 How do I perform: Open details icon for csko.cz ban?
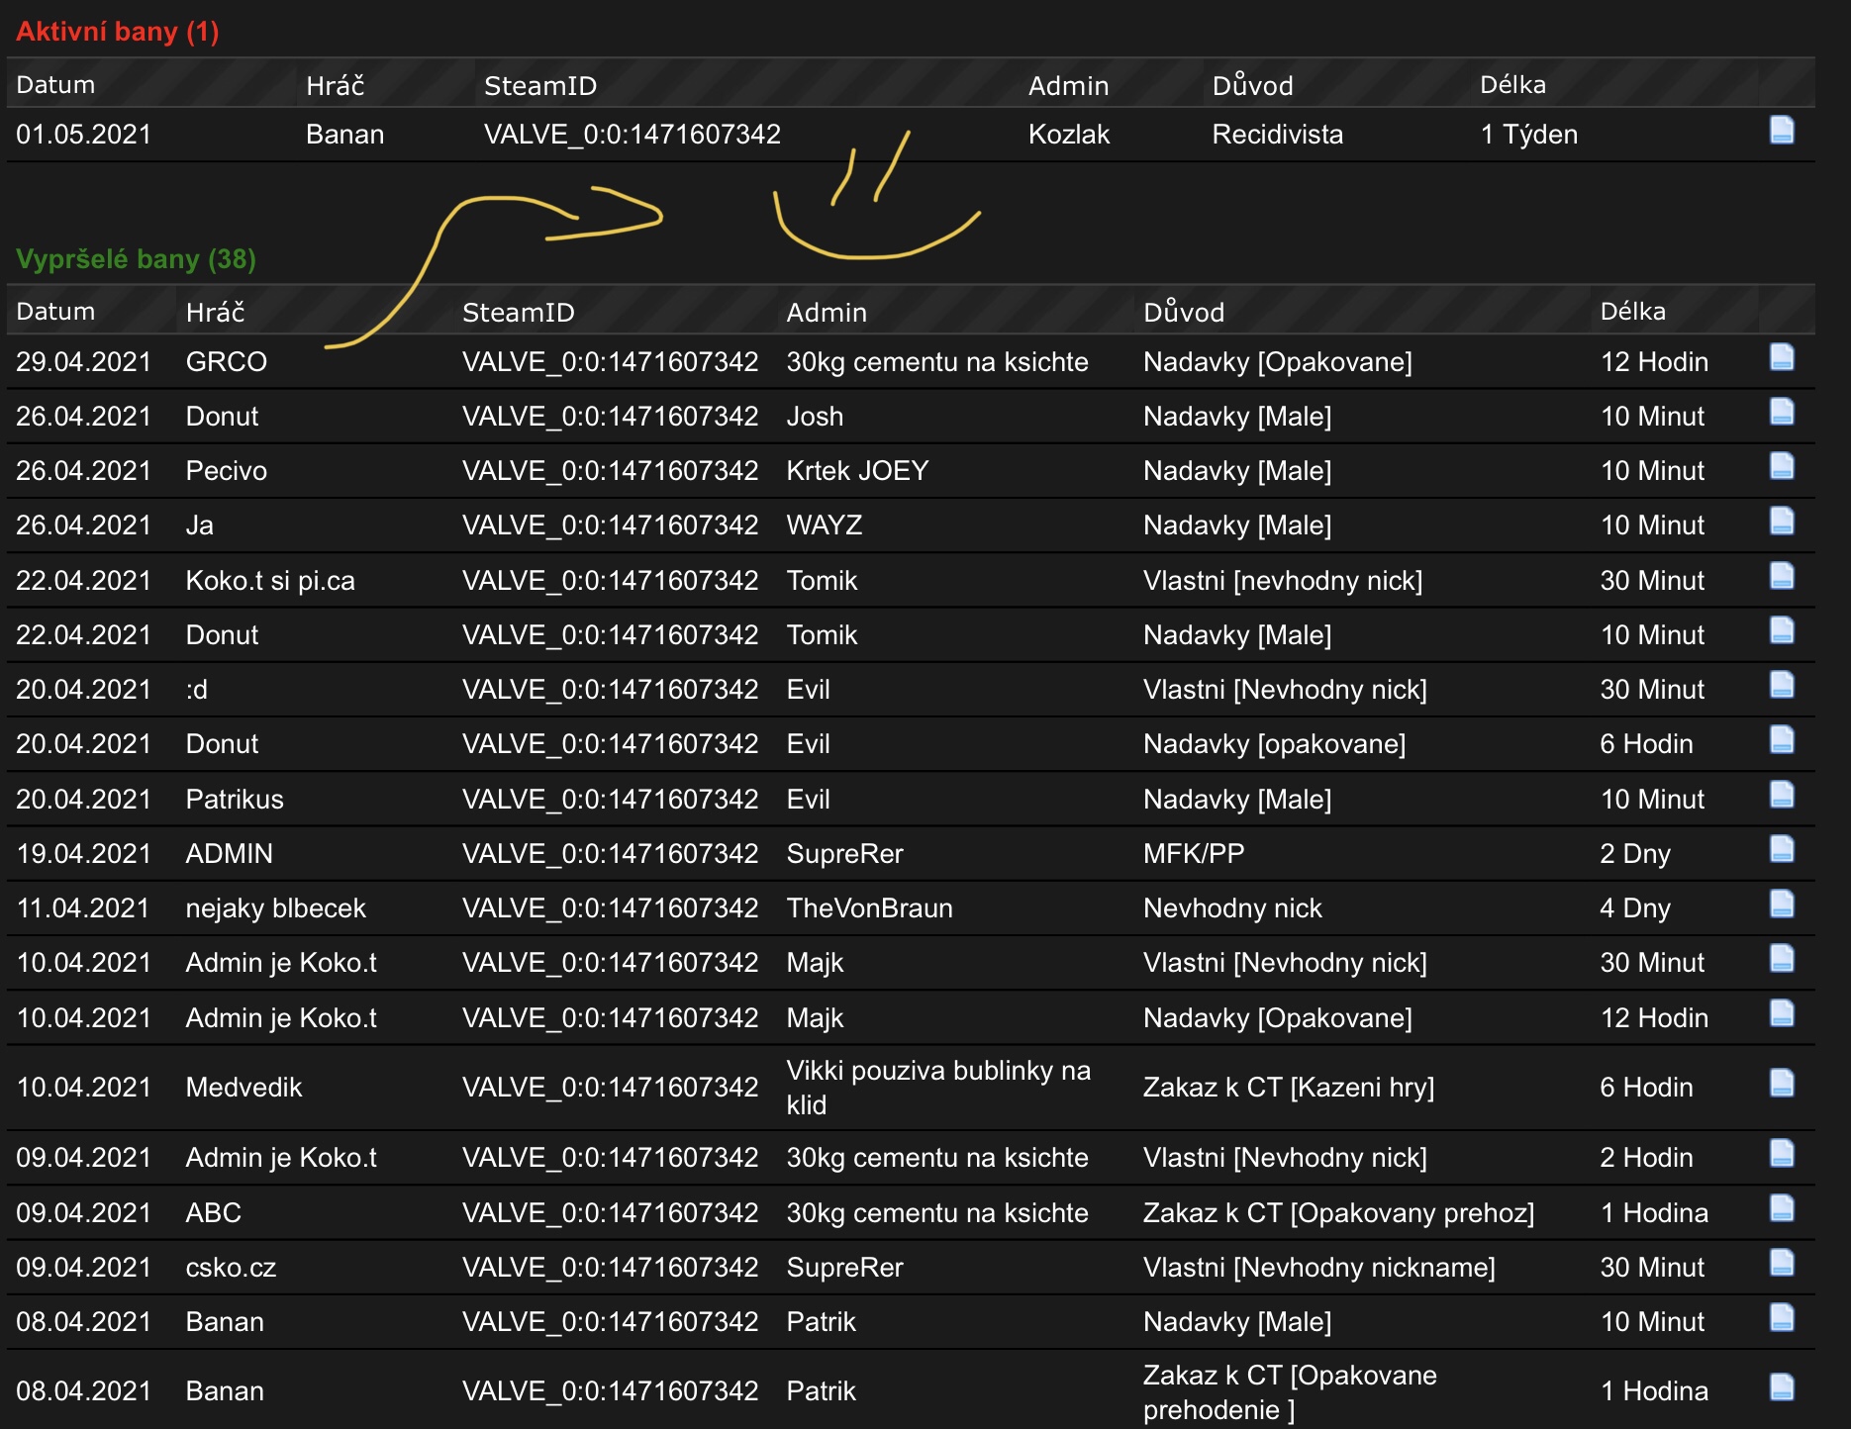pos(1781,1263)
